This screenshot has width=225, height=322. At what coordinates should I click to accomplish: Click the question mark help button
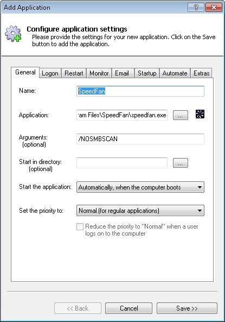coord(196,8)
